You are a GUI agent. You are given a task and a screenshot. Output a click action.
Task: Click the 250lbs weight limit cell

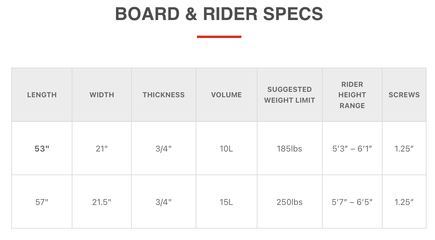point(289,202)
